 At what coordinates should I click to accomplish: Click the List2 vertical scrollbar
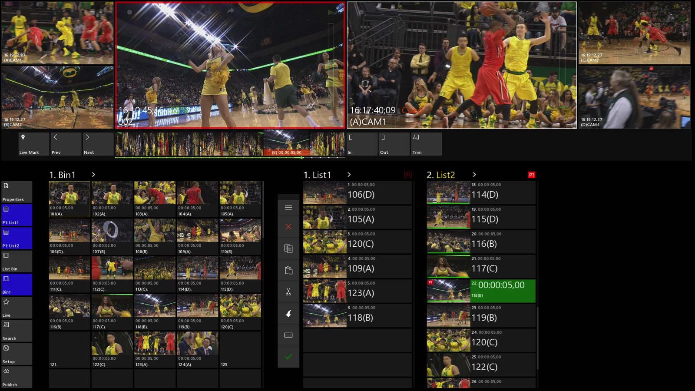(537, 330)
